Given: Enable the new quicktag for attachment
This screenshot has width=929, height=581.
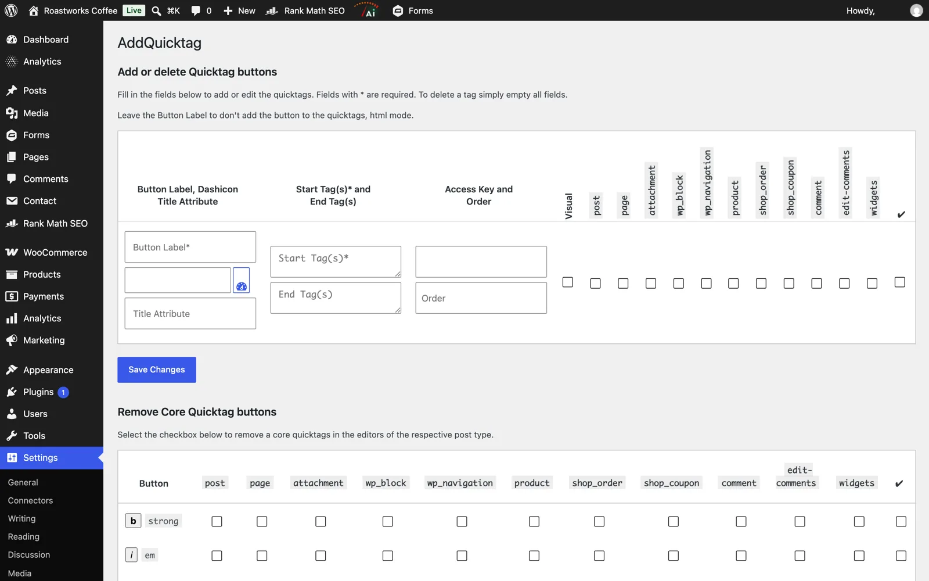Looking at the screenshot, I should tap(651, 284).
